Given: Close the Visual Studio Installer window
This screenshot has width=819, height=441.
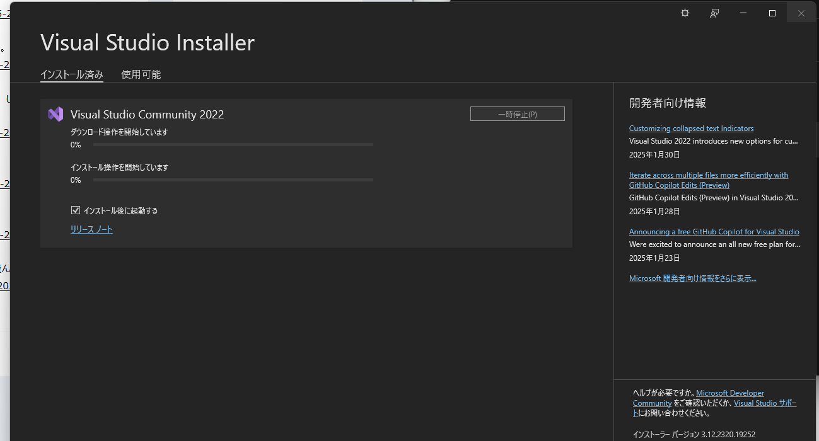Looking at the screenshot, I should click(801, 13).
